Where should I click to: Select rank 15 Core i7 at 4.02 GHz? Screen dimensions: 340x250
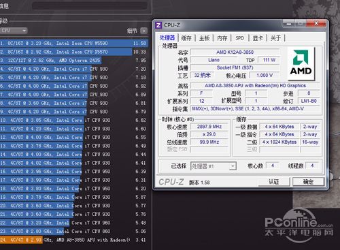(74, 163)
